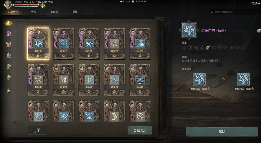Go to the 重抽 tab

point(75,12)
